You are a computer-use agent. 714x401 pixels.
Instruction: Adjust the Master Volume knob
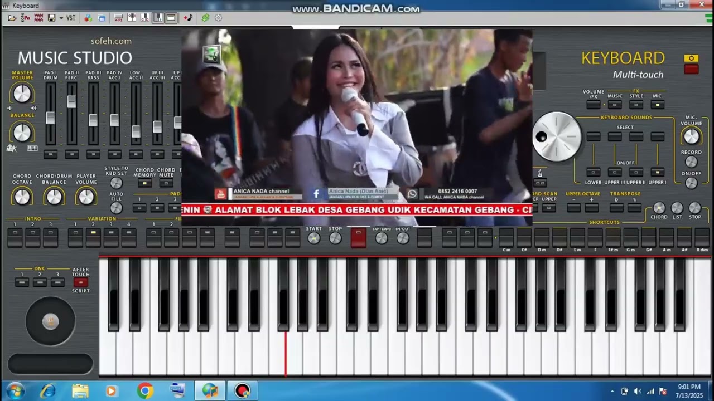pos(22,93)
